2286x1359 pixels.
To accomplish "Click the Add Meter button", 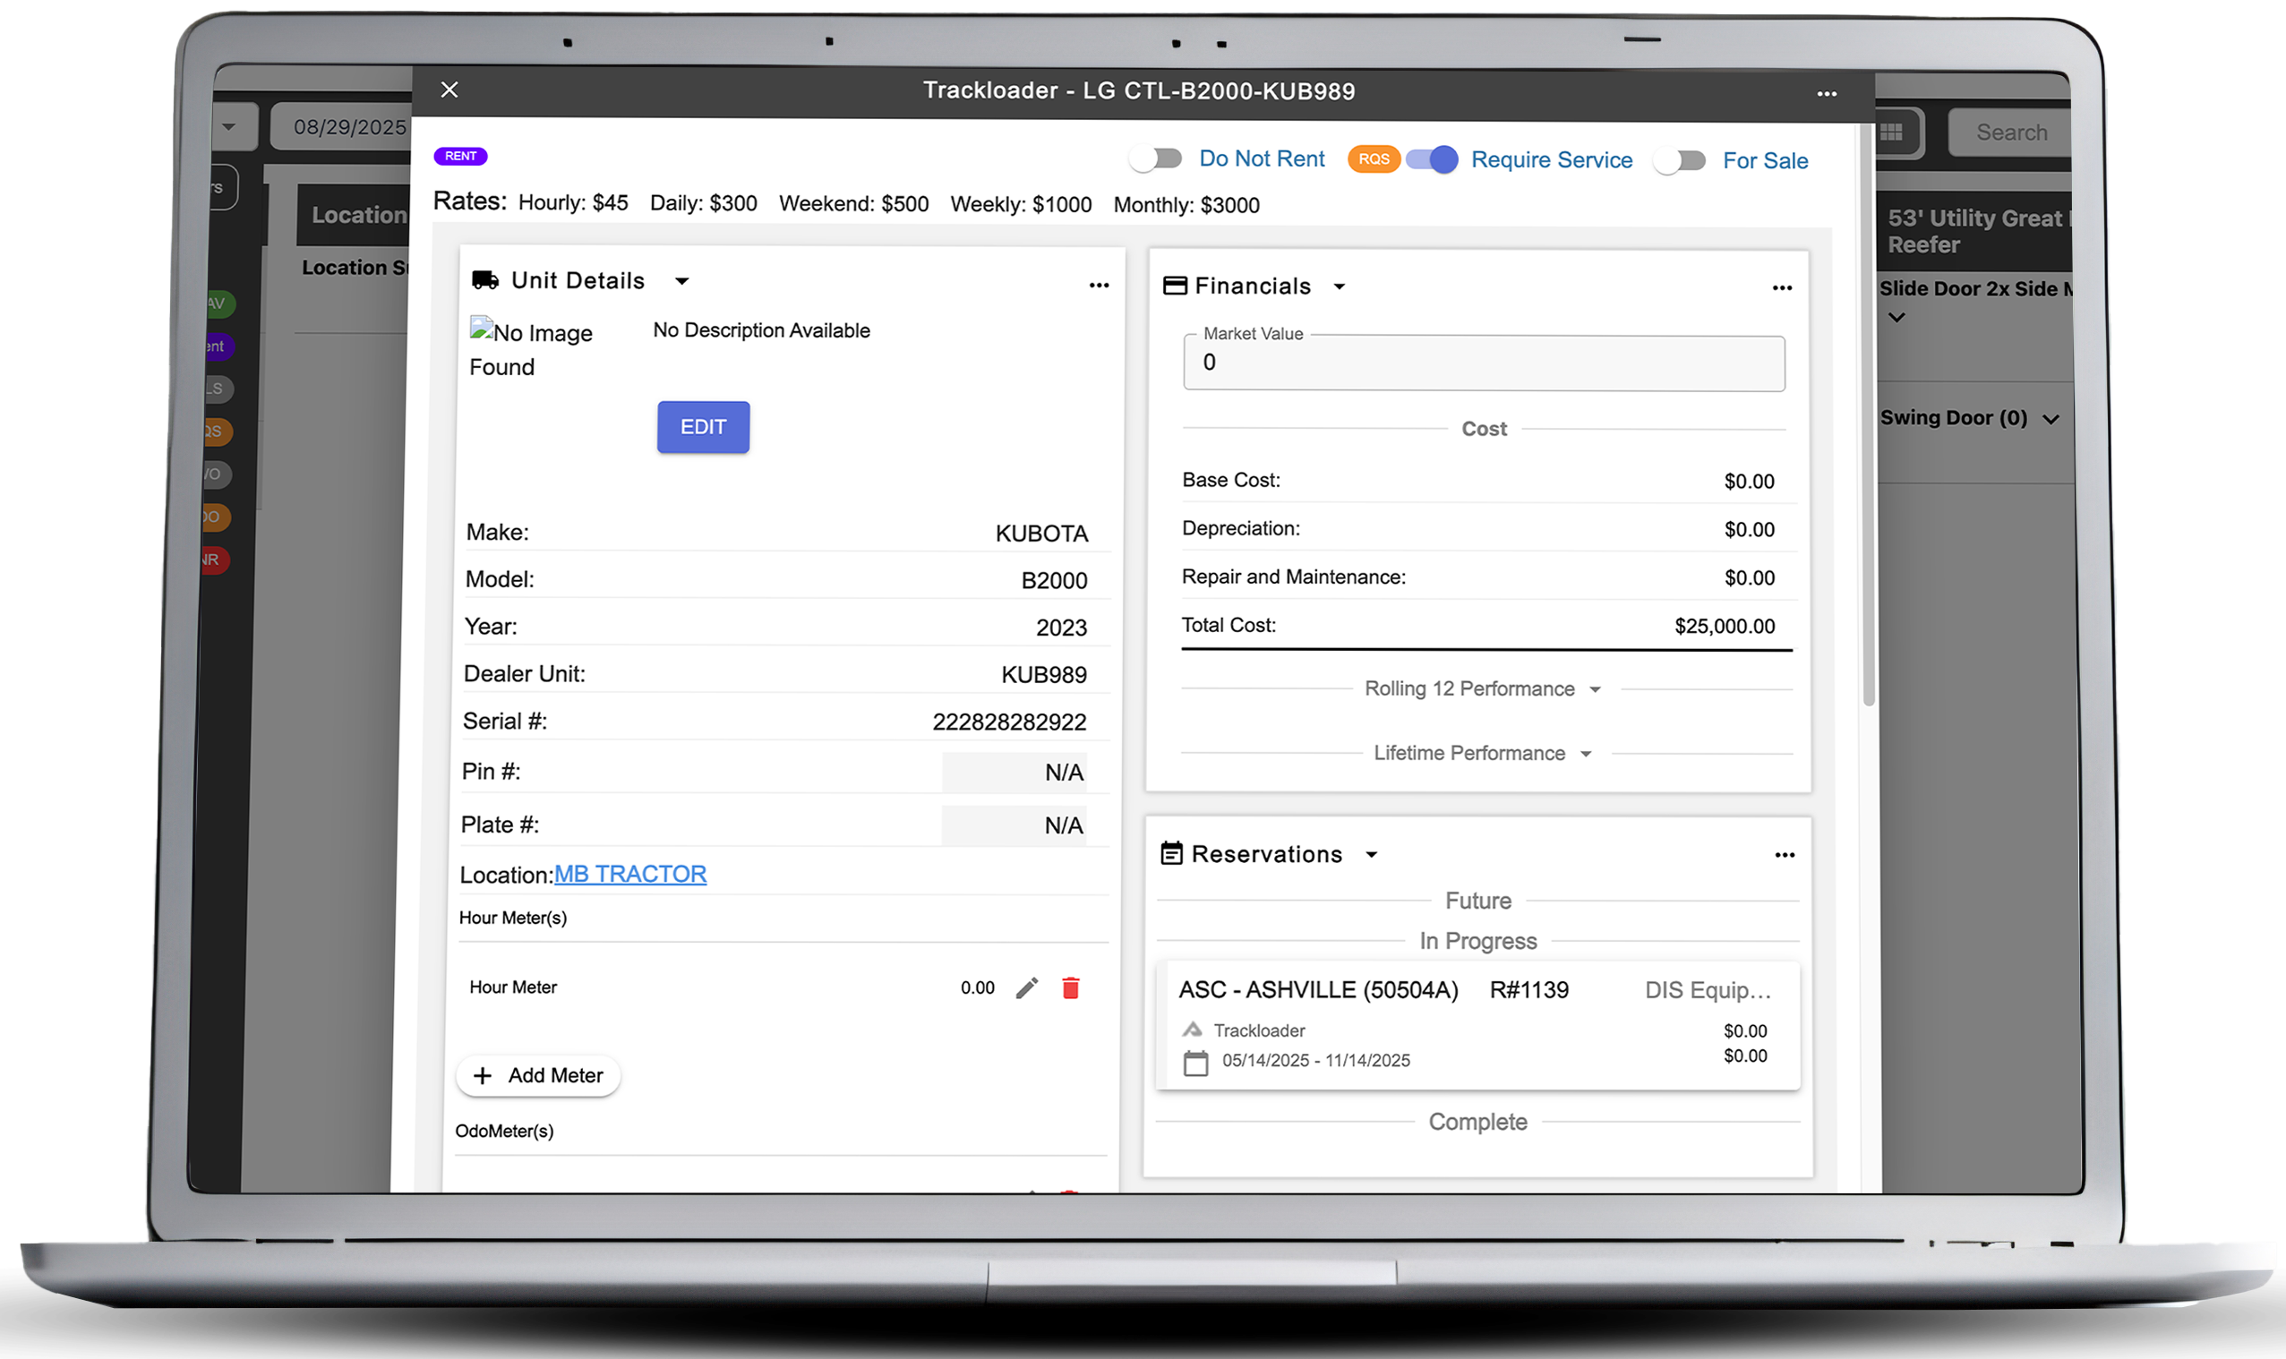I will (537, 1076).
